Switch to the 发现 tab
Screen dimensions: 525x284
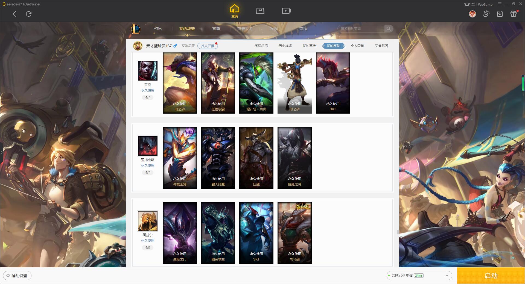[x=274, y=29]
